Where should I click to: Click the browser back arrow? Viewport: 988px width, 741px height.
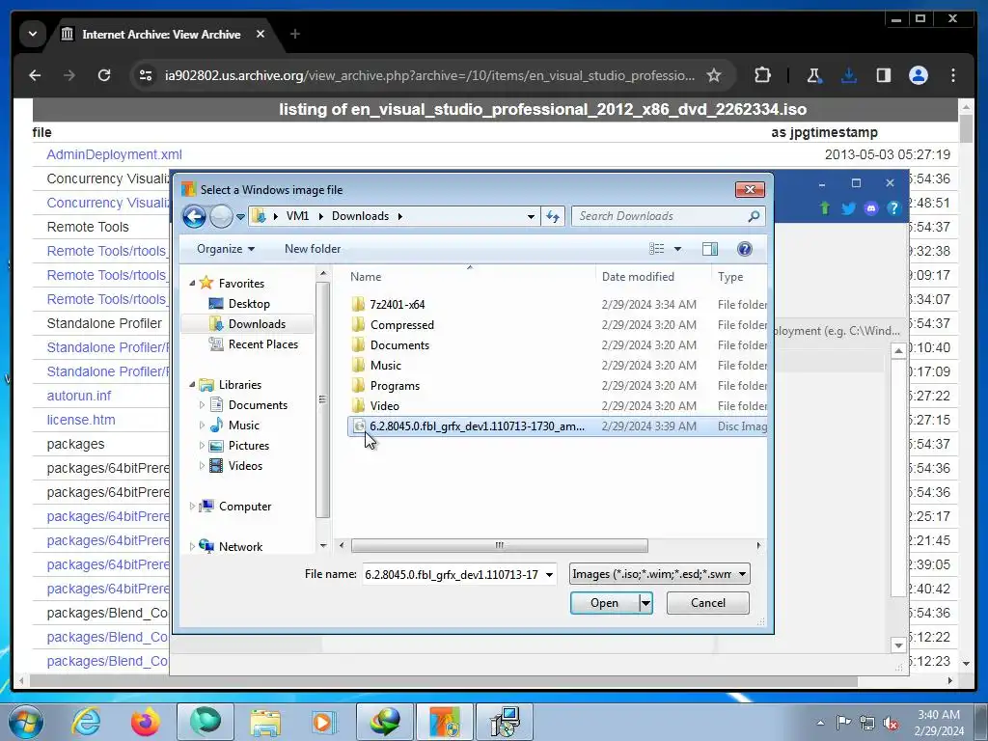(x=36, y=75)
